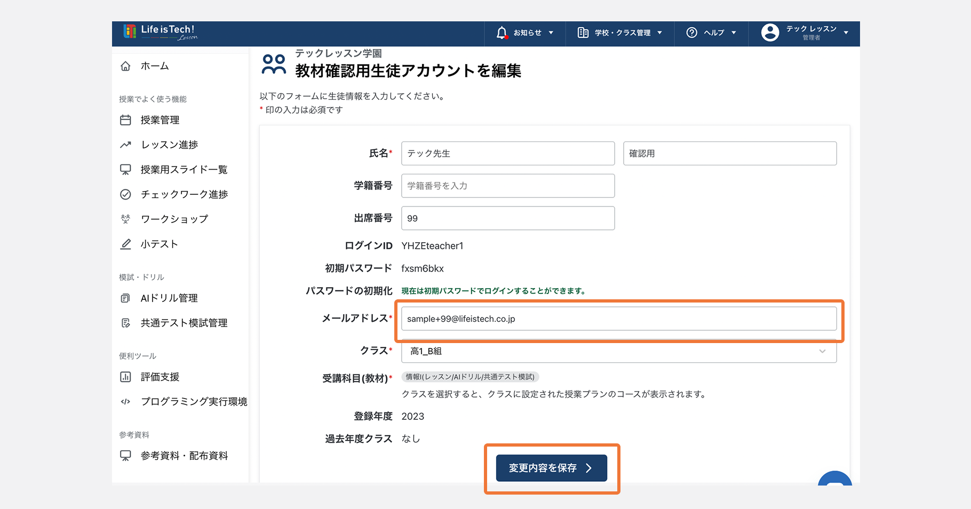Open ワークショップ page
The width and height of the screenshot is (971, 509).
pos(174,219)
